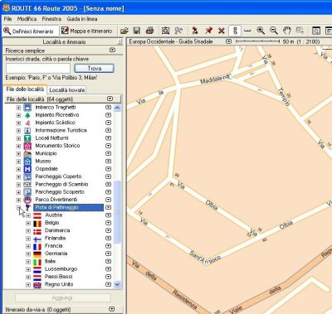Open the File menu

point(7,19)
